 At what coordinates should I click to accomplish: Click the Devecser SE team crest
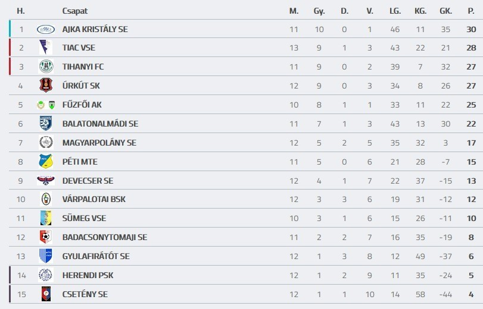(46, 181)
